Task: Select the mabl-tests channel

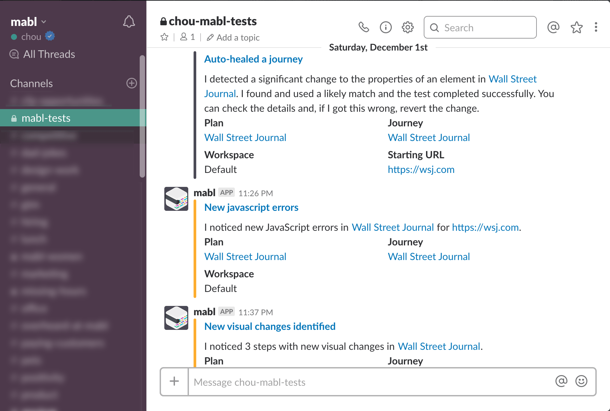Action: click(73, 118)
